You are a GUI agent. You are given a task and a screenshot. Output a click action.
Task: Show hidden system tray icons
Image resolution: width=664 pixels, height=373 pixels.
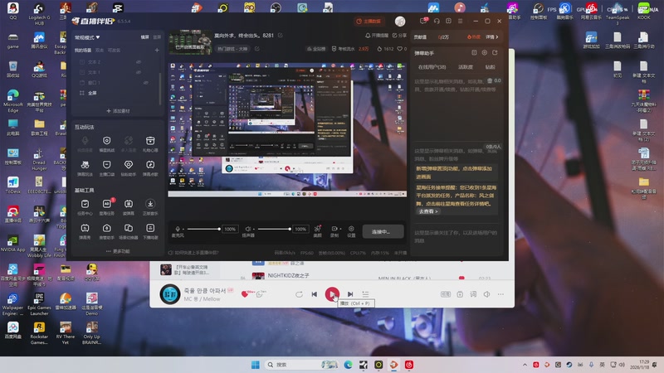pos(525,365)
